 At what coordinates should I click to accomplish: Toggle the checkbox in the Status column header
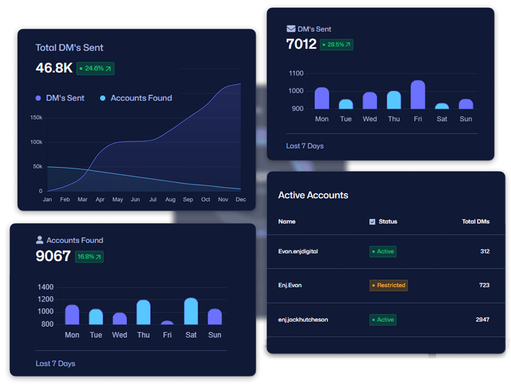pyautogui.click(x=372, y=222)
